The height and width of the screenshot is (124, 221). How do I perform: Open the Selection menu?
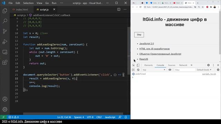(28, 3)
